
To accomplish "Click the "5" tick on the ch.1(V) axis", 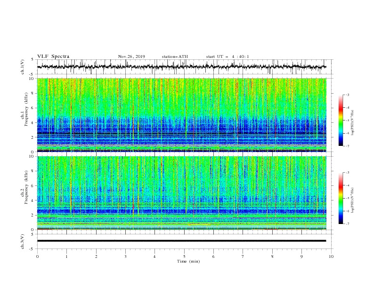I will click(x=32, y=59).
